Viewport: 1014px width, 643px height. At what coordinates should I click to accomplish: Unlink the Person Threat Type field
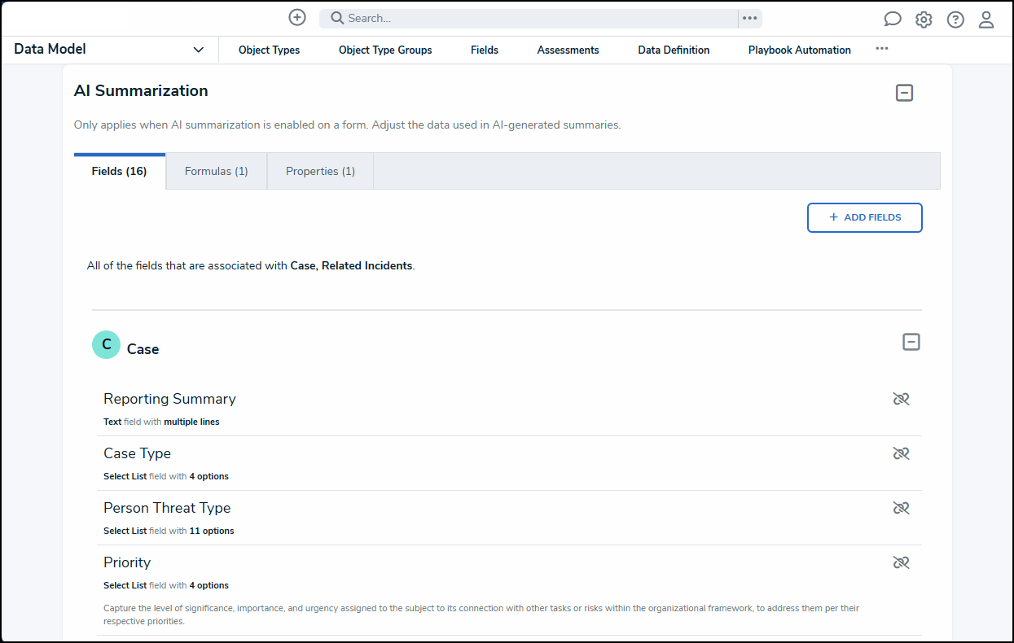[901, 508]
